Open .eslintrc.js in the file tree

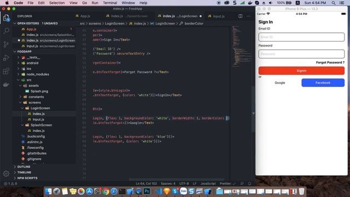(34, 142)
